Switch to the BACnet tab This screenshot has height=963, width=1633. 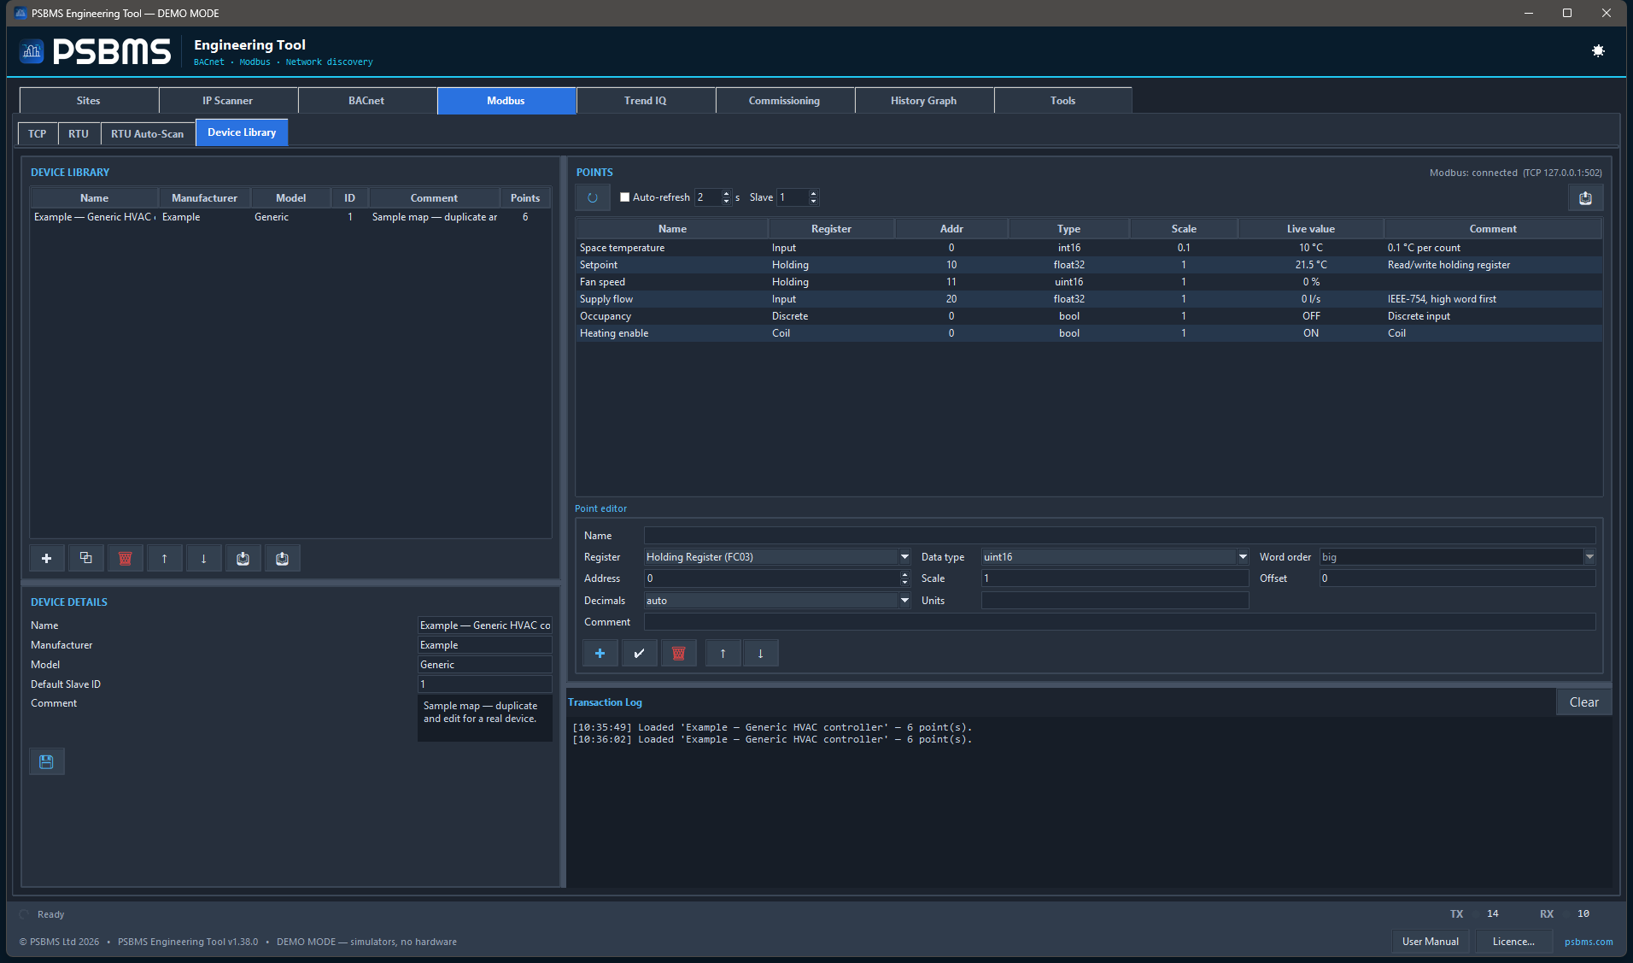click(x=367, y=101)
